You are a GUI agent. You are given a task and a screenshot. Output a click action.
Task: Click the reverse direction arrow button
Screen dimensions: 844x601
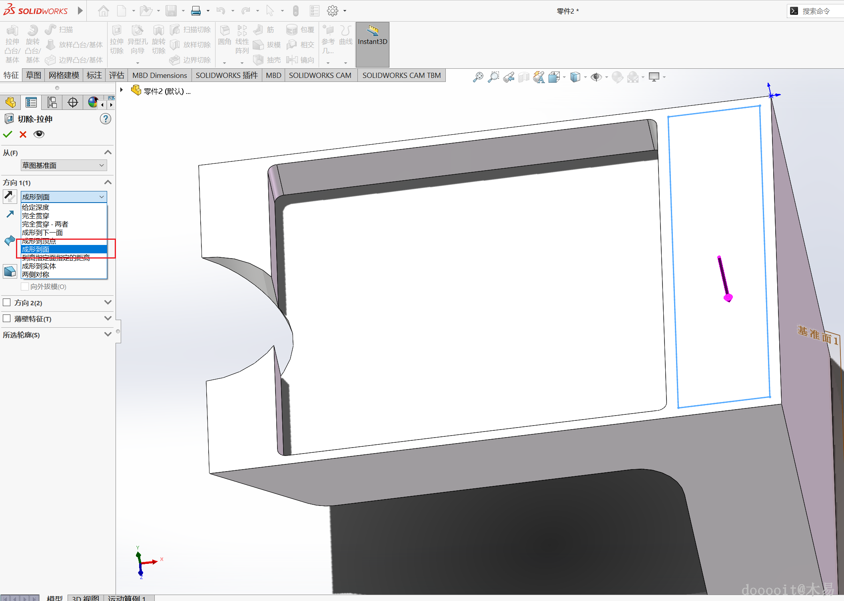[10, 196]
